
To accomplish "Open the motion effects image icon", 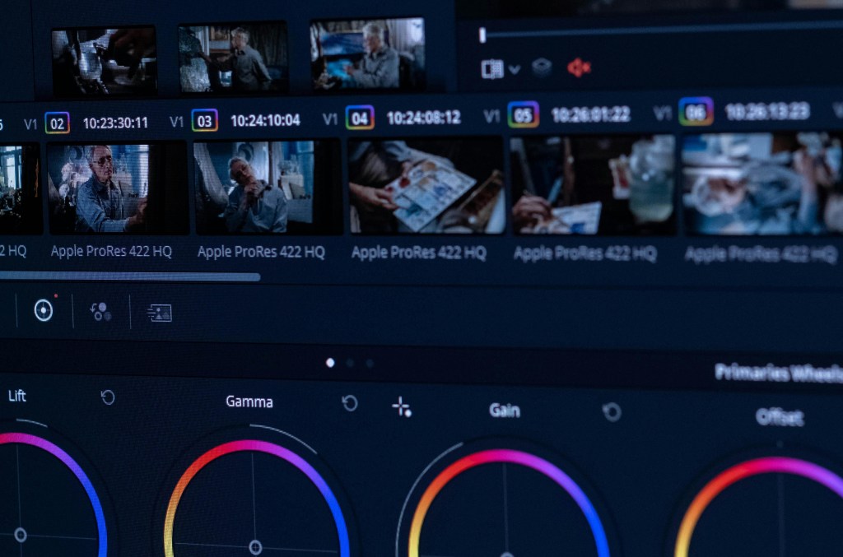I will pos(159,313).
